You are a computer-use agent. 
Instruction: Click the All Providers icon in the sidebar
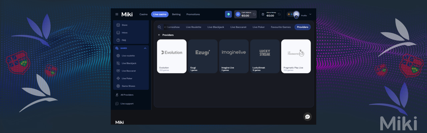tap(117, 95)
